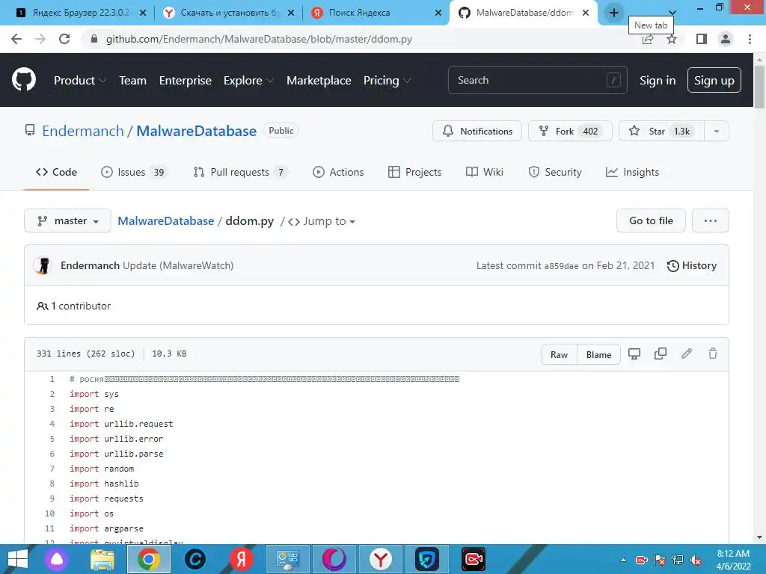The width and height of the screenshot is (766, 574).
Task: Close the Поиск Яндекса tab
Action: (438, 13)
